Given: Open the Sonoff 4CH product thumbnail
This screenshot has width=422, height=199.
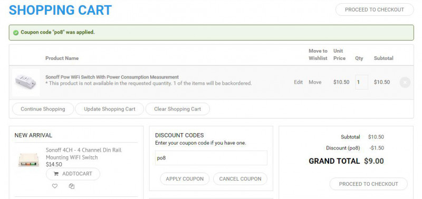Looking at the screenshot, I should (29, 160).
